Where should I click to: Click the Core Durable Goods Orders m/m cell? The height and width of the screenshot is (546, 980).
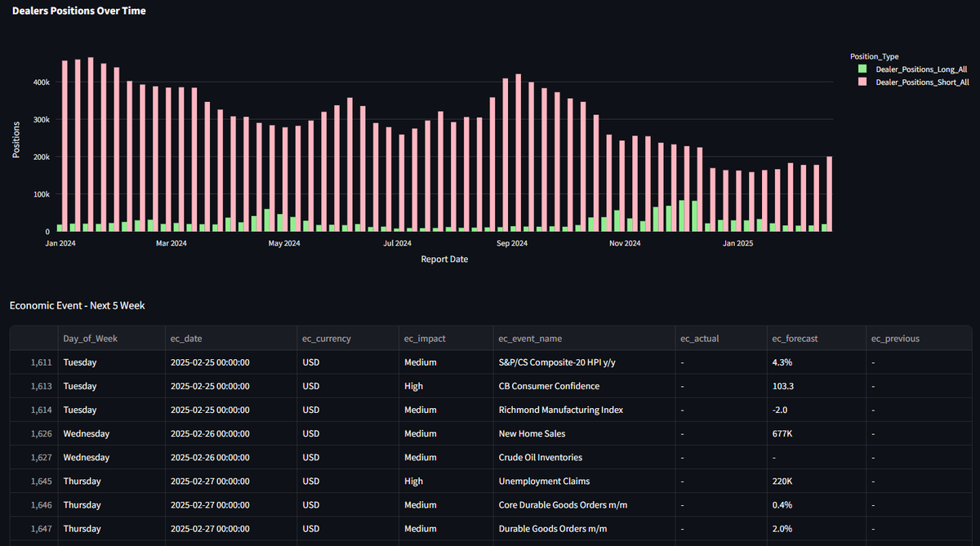pyautogui.click(x=583, y=505)
